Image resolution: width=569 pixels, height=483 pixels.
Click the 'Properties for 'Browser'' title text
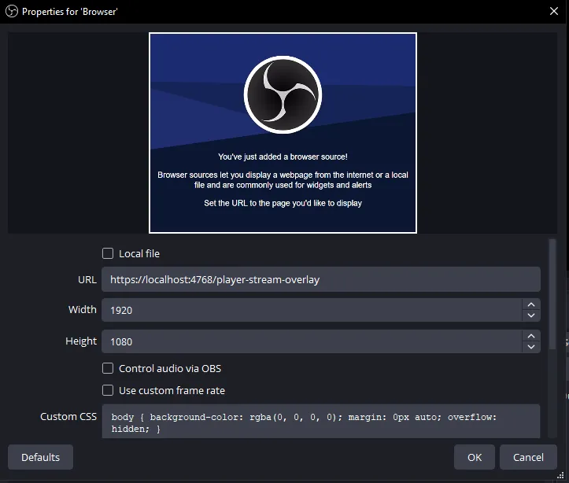click(70, 12)
